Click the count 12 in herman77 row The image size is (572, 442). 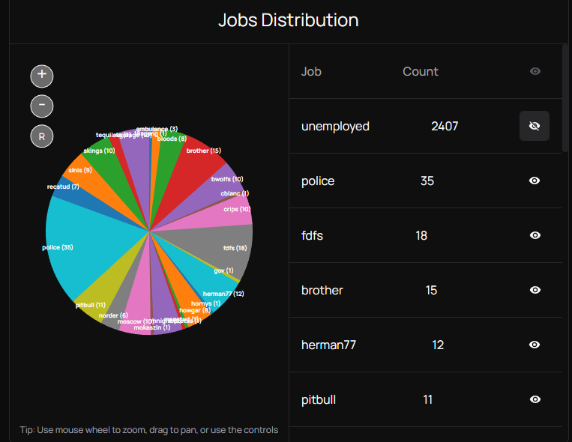point(438,345)
